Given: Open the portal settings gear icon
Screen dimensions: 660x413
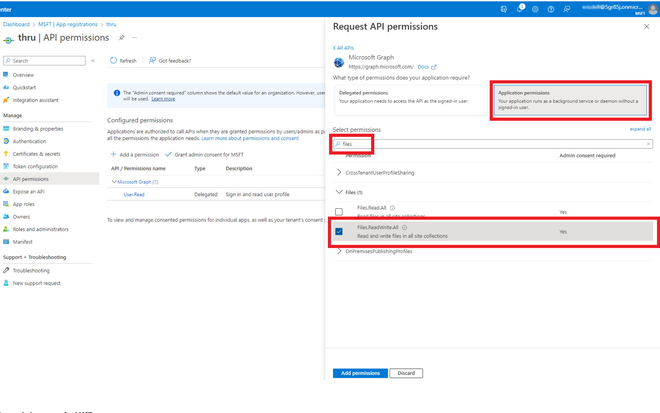Looking at the screenshot, I should [535, 9].
